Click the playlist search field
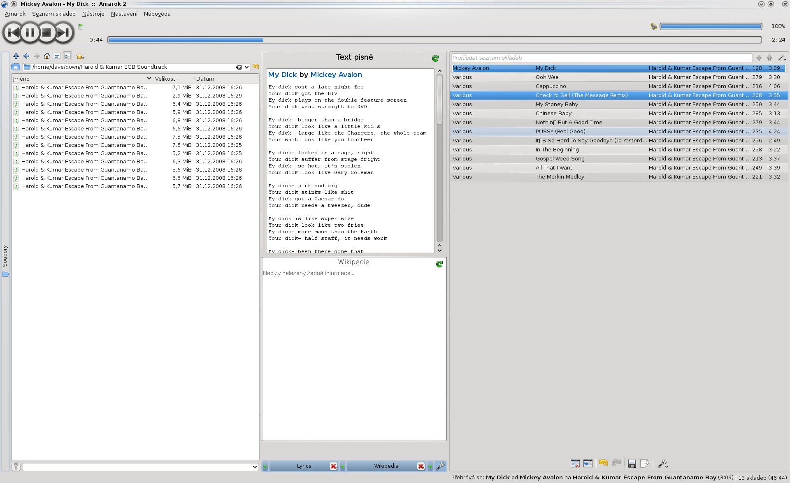790x483 pixels. coord(602,58)
